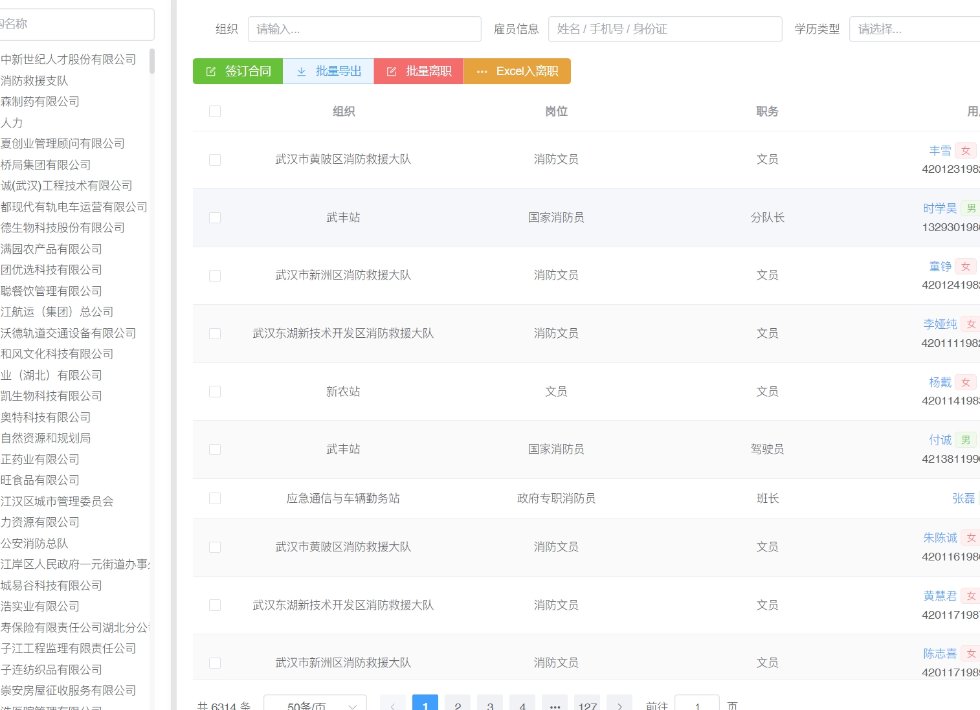Check the row for employee 丰雪
This screenshot has width=980, height=710.
[x=215, y=160]
